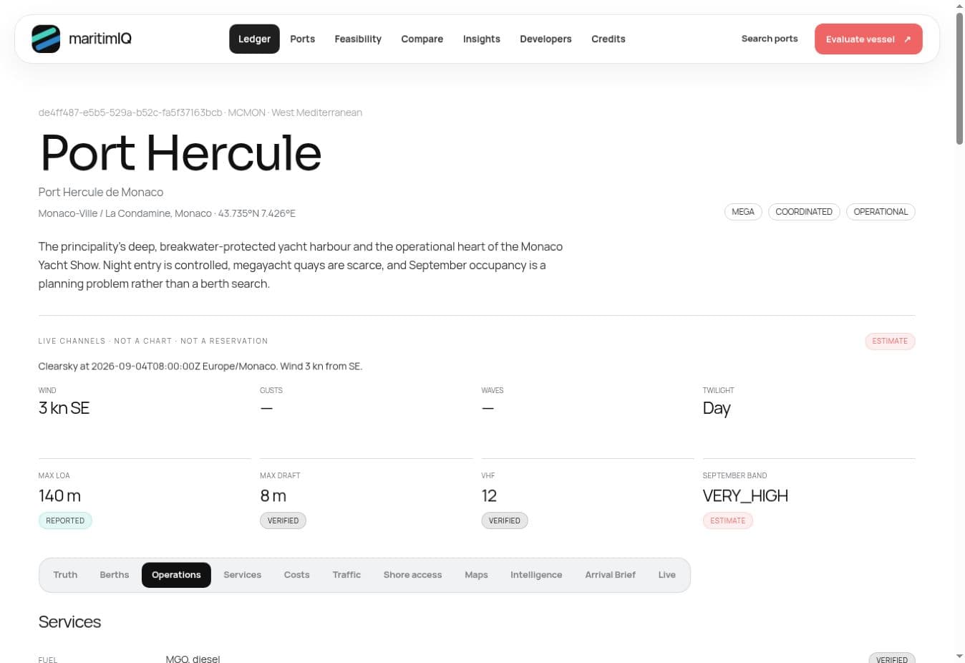Open the Intelligence tab
965x663 pixels.
[536, 575]
